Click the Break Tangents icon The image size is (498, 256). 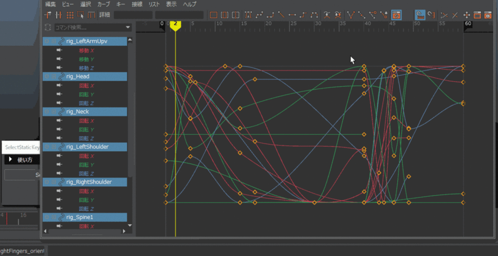[x=351, y=15]
